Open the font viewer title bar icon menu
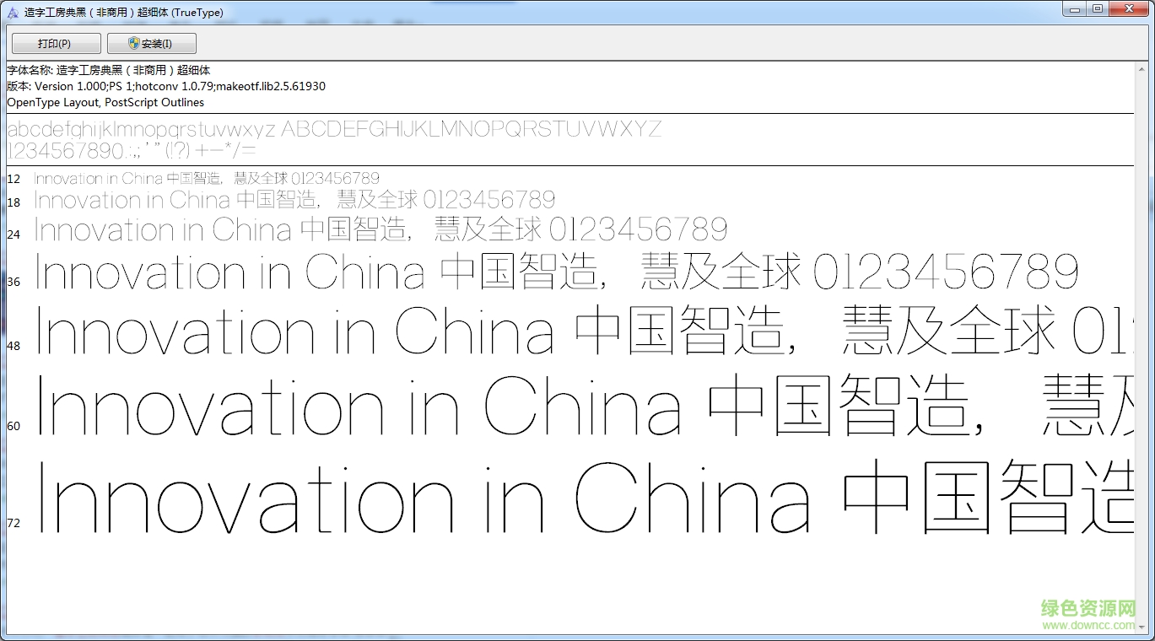The width and height of the screenshot is (1155, 641). [x=12, y=13]
